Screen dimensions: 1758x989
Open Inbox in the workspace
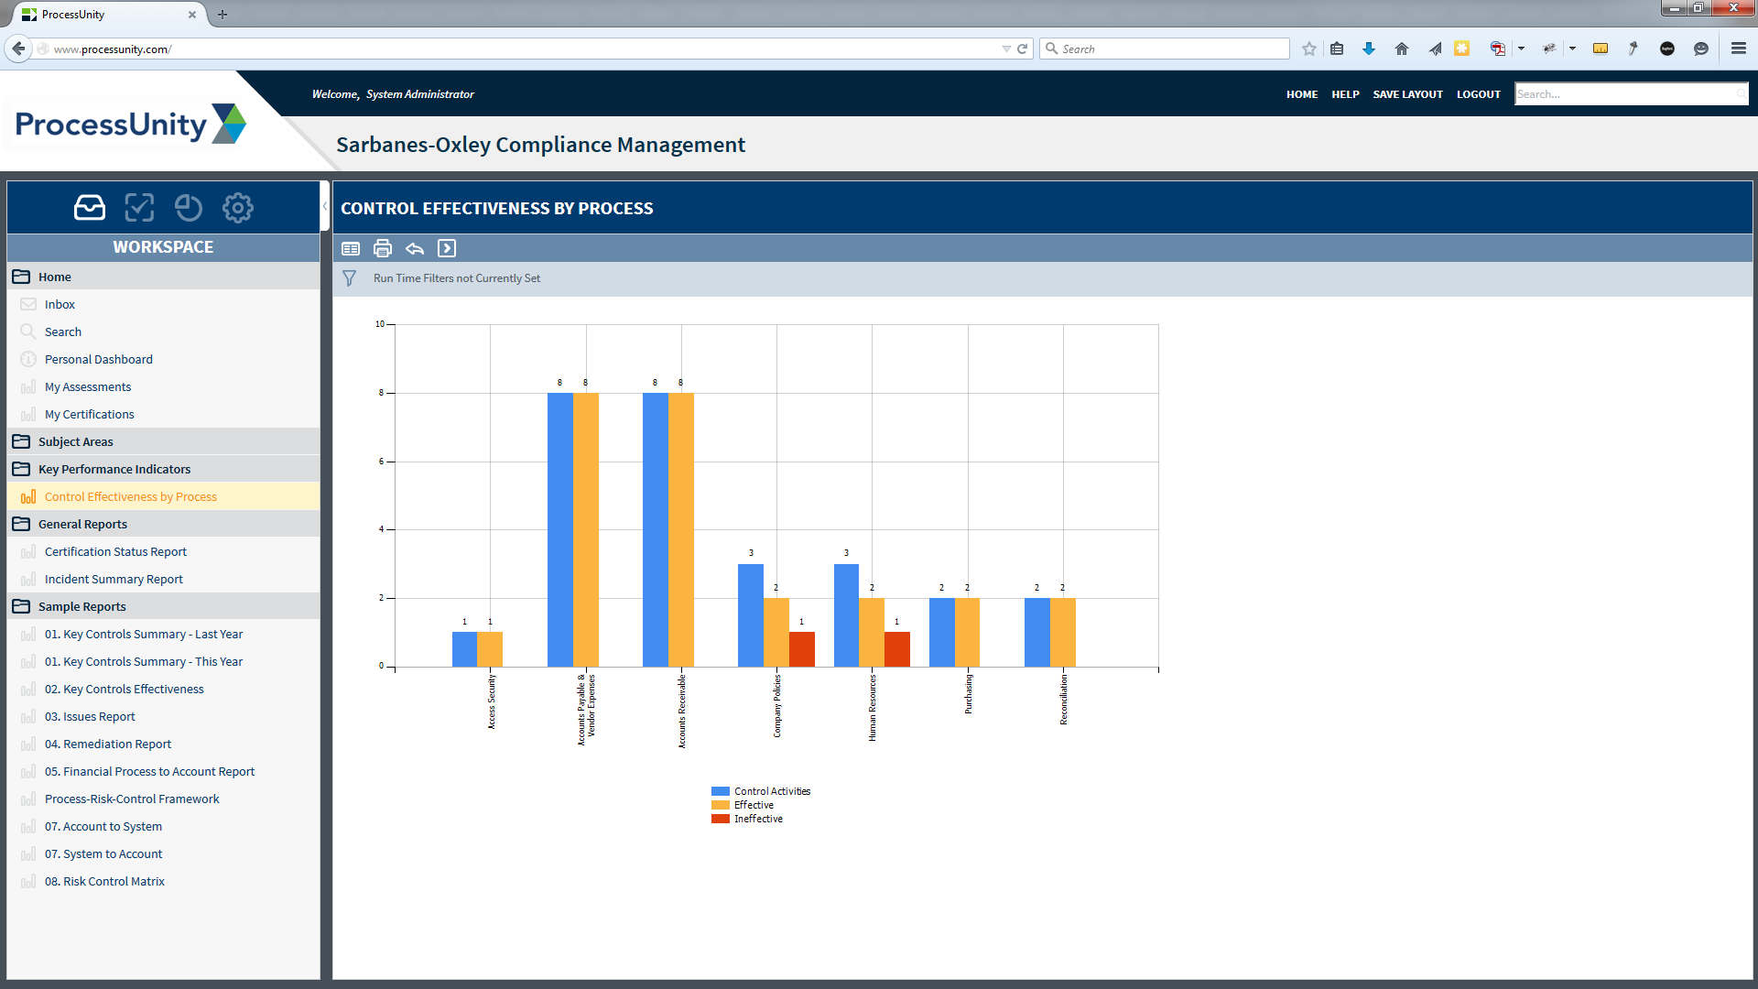click(60, 304)
